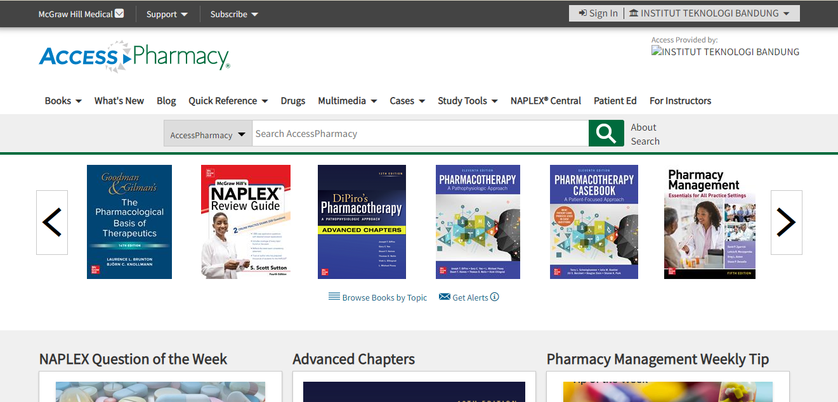Click the previous carousel arrow
The width and height of the screenshot is (838, 402).
point(52,223)
